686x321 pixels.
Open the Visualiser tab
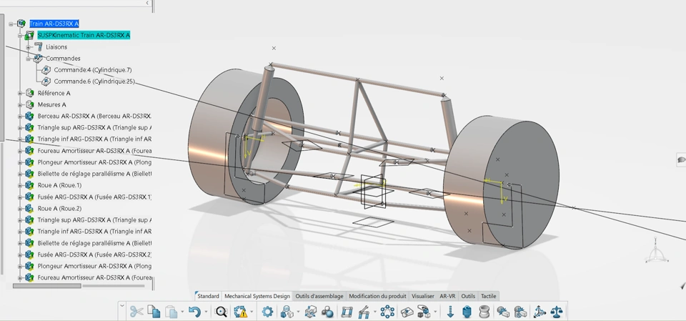(423, 296)
